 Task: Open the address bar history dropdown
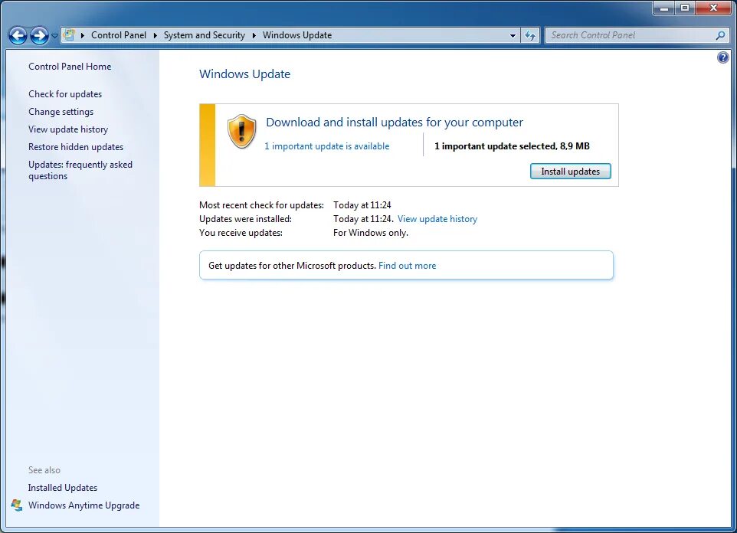click(513, 35)
